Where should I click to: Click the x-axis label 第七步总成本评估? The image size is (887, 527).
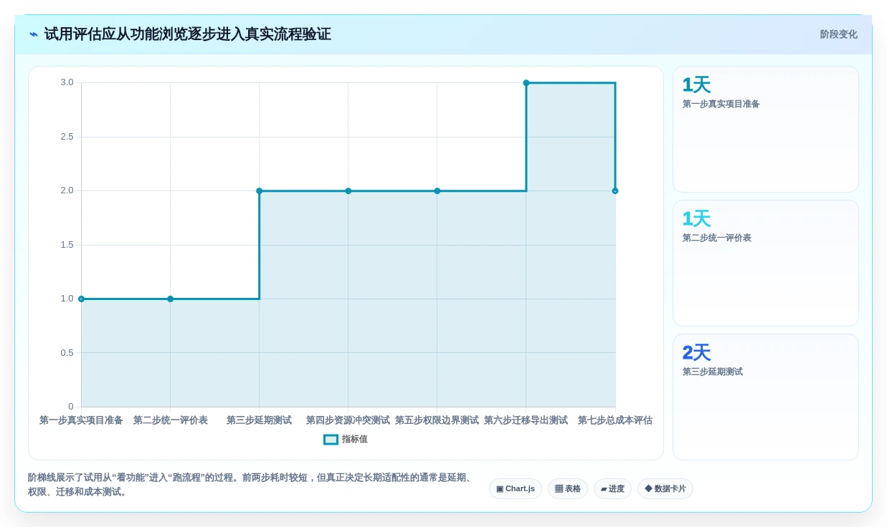(615, 420)
